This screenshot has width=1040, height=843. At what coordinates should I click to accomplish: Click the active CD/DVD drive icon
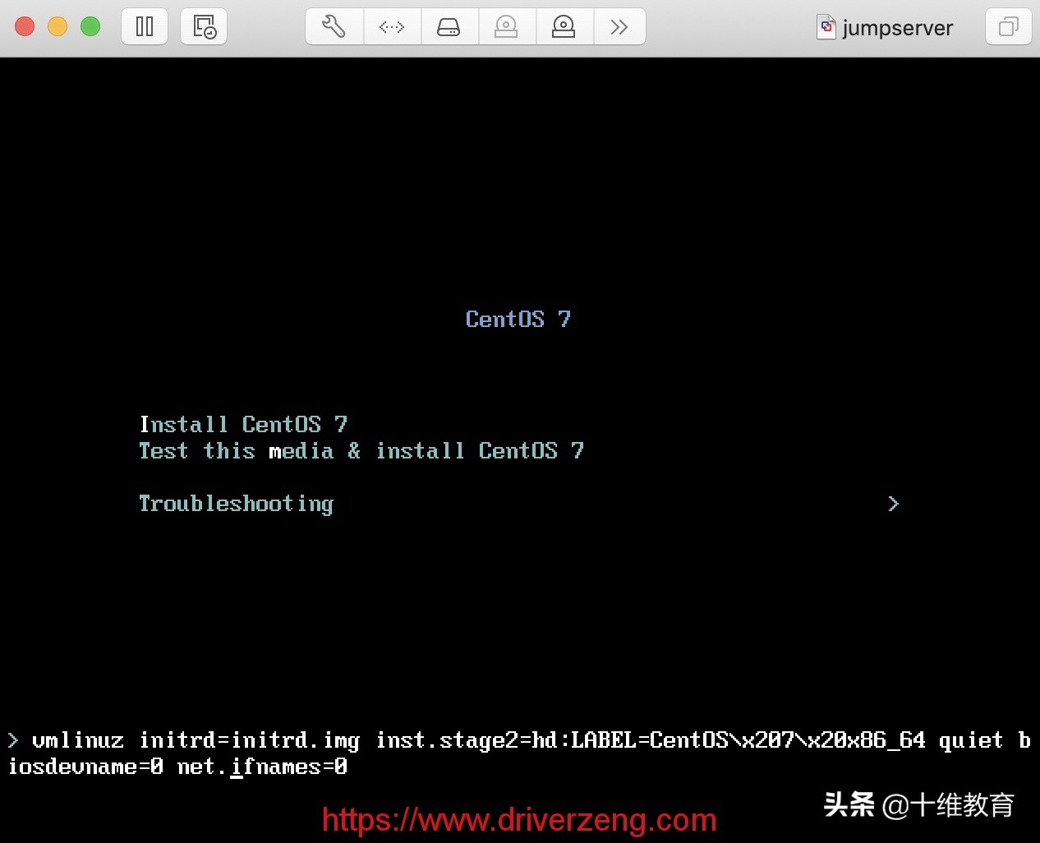[x=564, y=26]
